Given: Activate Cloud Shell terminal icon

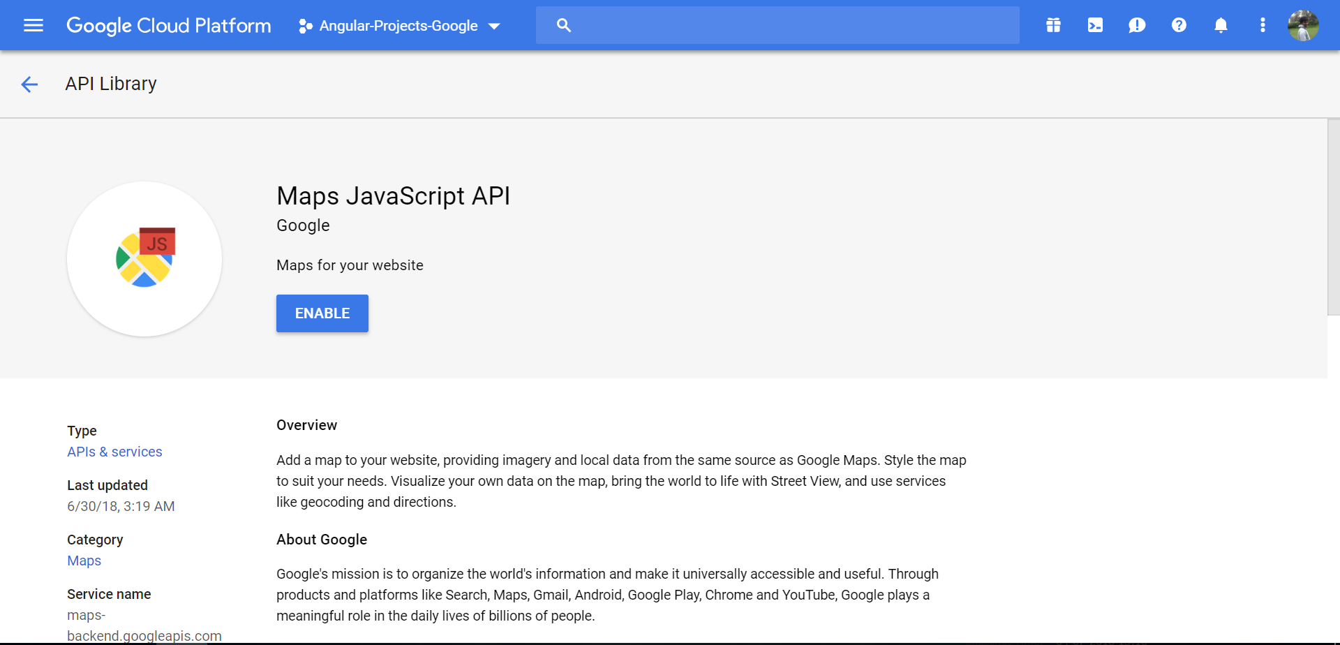Looking at the screenshot, I should pyautogui.click(x=1095, y=26).
